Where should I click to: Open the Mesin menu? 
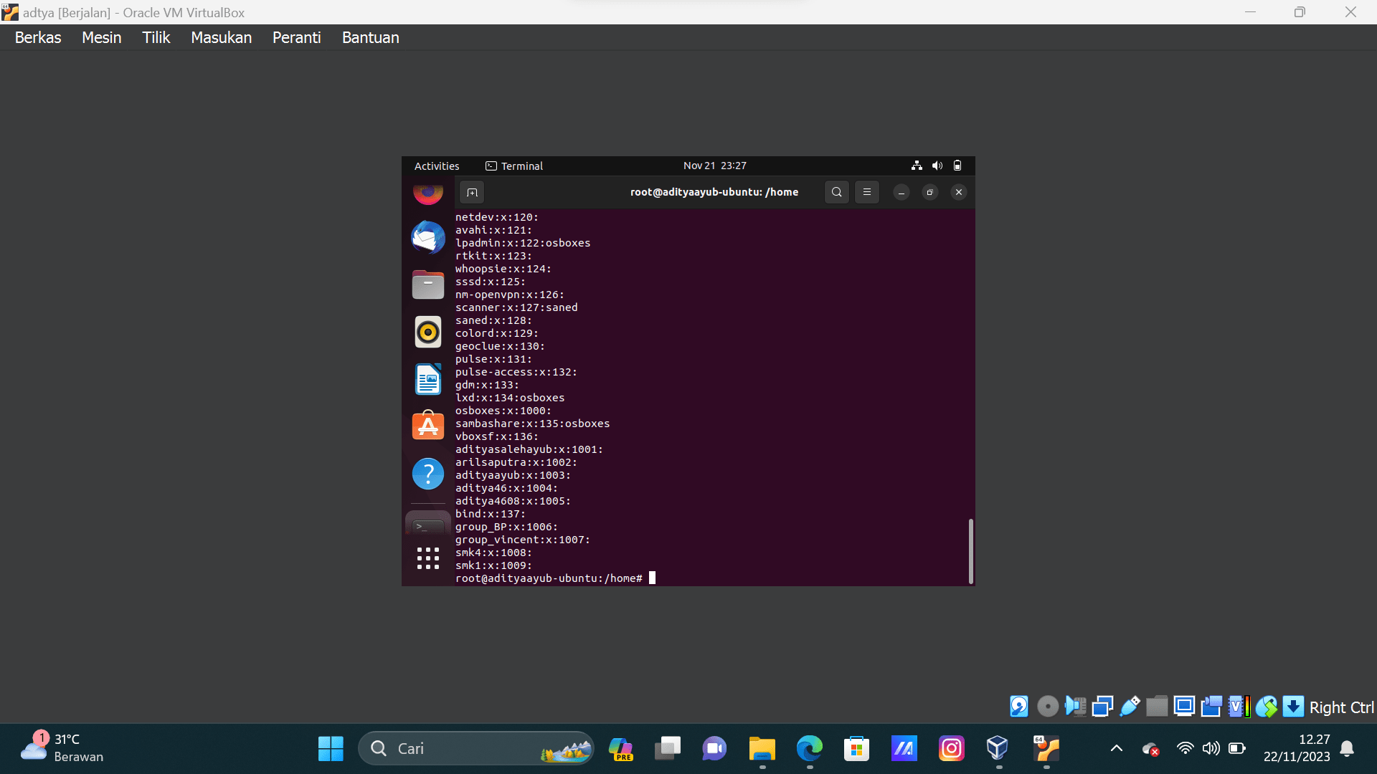coord(101,37)
